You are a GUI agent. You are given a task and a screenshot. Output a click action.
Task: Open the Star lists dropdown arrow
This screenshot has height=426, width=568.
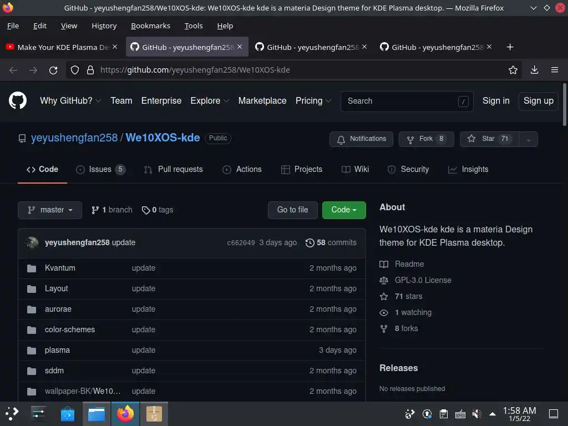point(529,139)
